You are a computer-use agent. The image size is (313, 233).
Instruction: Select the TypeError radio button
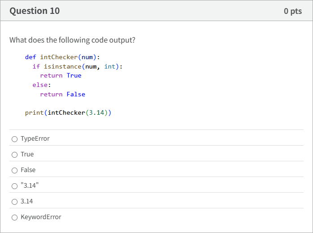coord(14,139)
